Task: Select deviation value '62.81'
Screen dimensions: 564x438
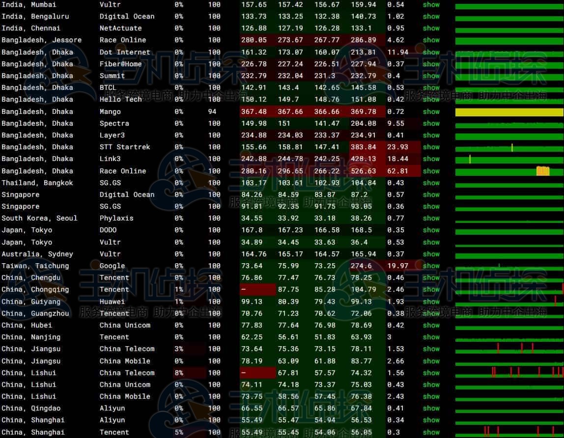Action: pos(397,171)
